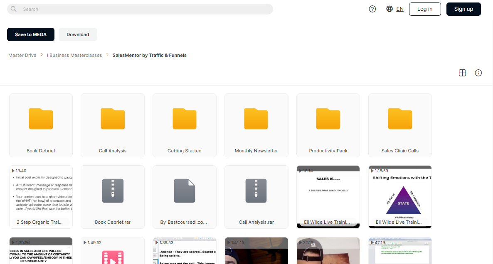Open the 22:15 video thumbnail

click(328, 251)
